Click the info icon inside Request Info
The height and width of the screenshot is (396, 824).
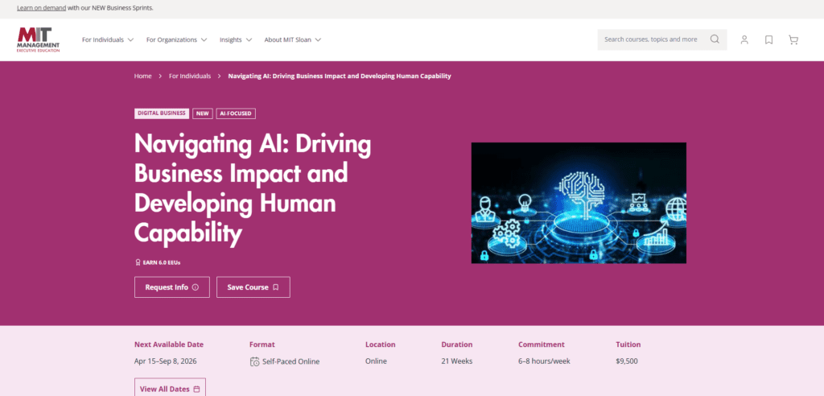[x=196, y=287]
